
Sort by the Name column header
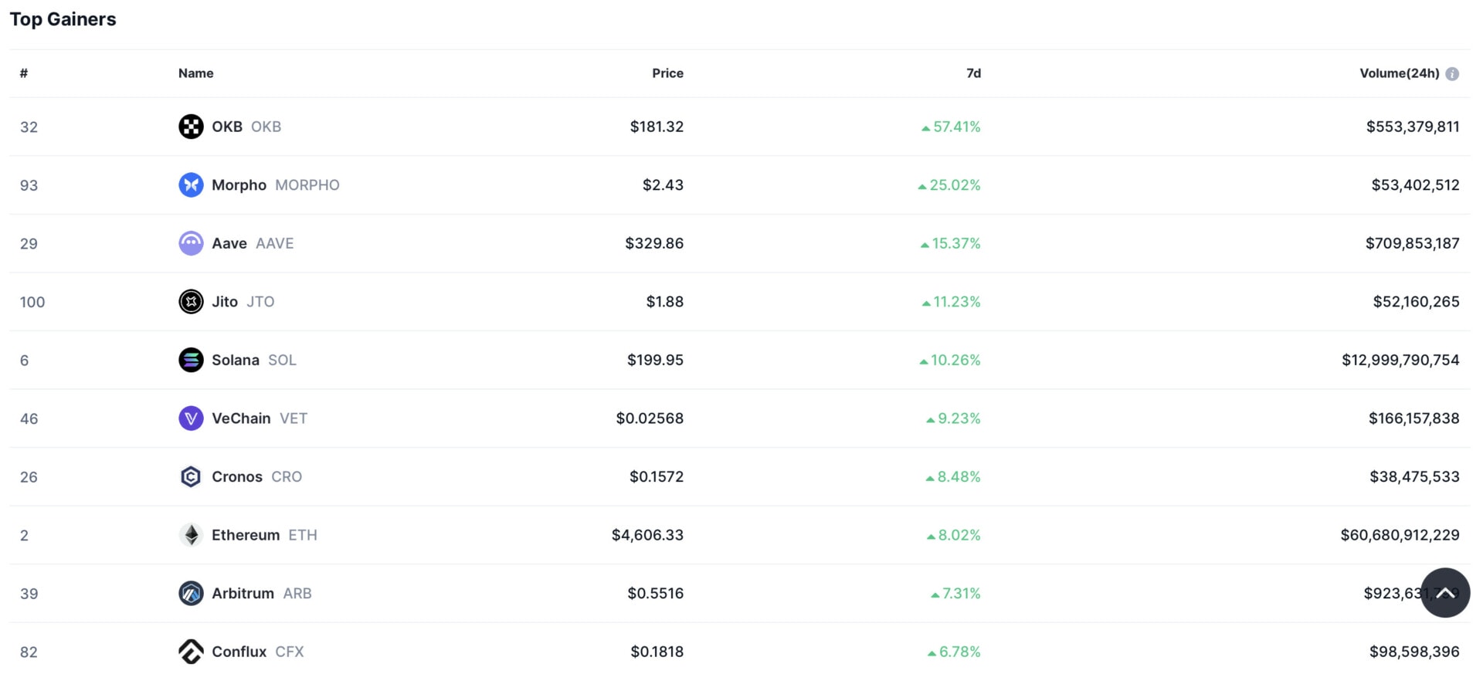click(x=195, y=73)
